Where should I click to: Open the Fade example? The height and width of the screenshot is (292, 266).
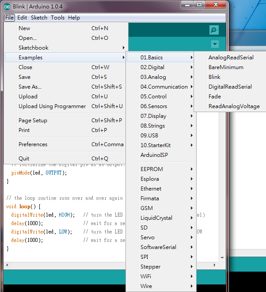point(231,97)
